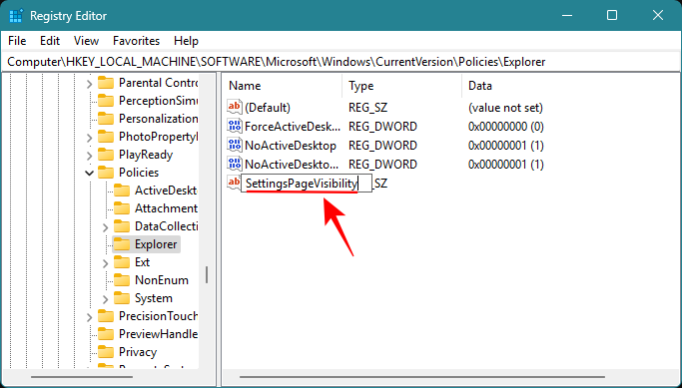
Task: Click the NoActiveDesktop DWORD value icon
Action: pyautogui.click(x=234, y=145)
